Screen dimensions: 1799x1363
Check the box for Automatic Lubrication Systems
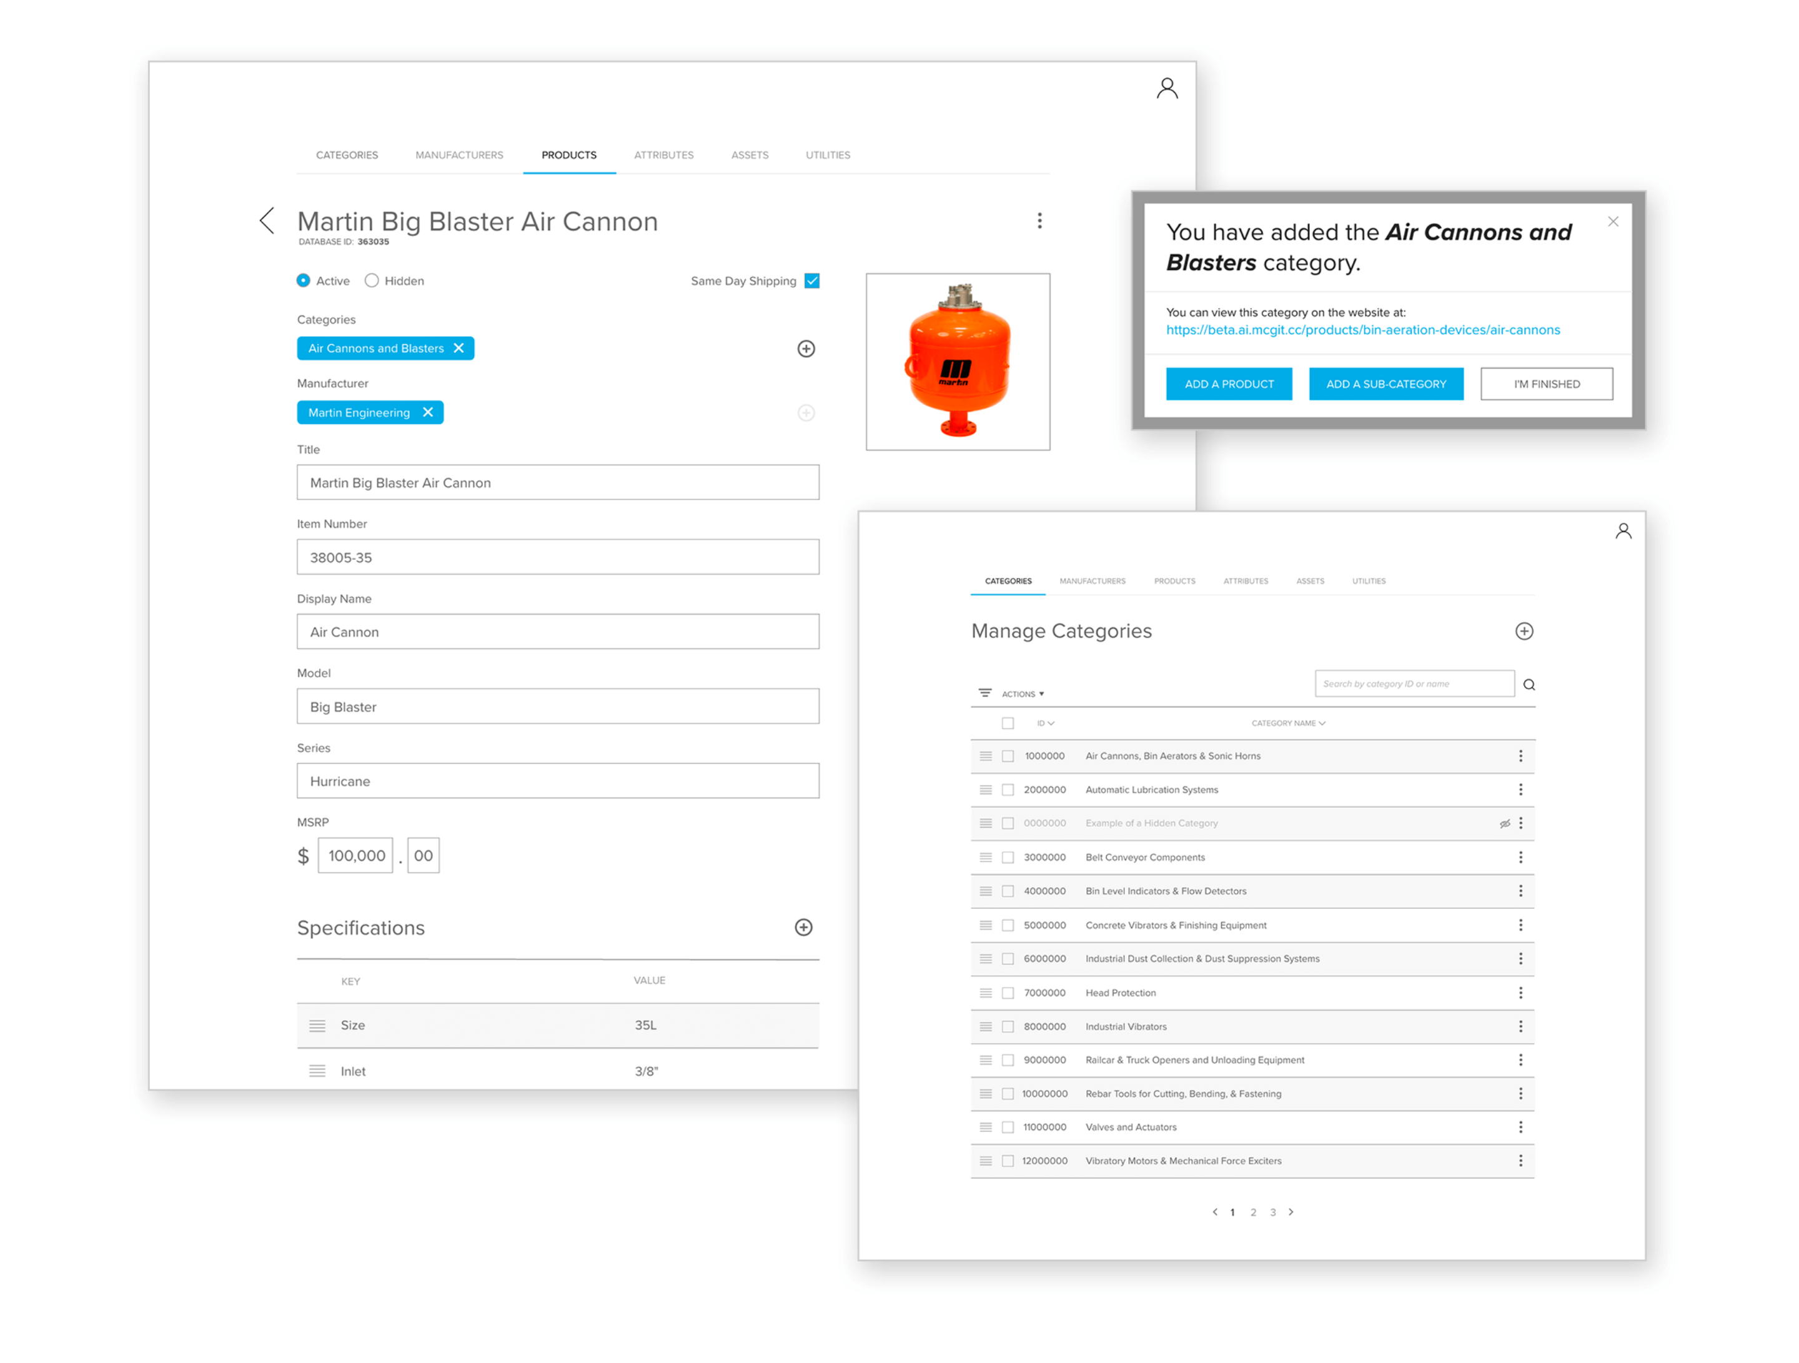1007,790
